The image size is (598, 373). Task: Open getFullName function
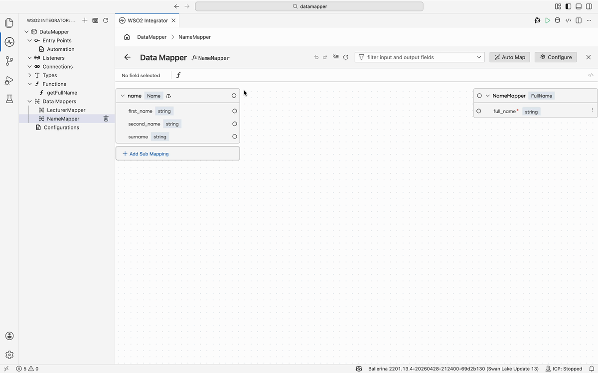point(62,93)
